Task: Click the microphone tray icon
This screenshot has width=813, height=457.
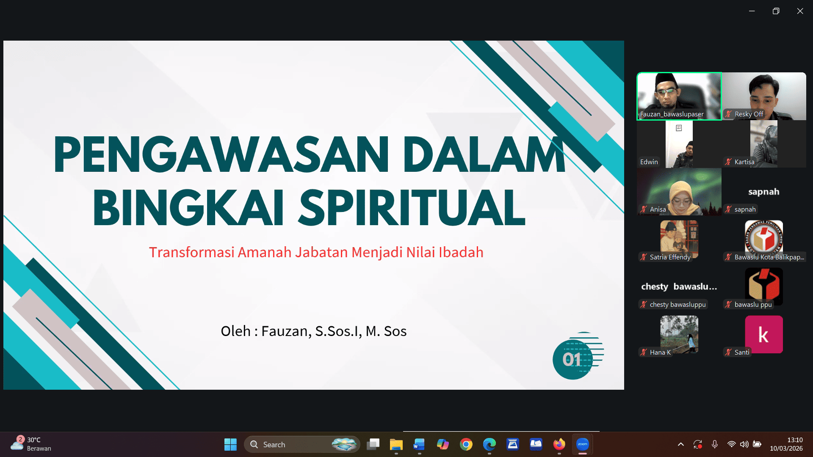Action: [714, 444]
